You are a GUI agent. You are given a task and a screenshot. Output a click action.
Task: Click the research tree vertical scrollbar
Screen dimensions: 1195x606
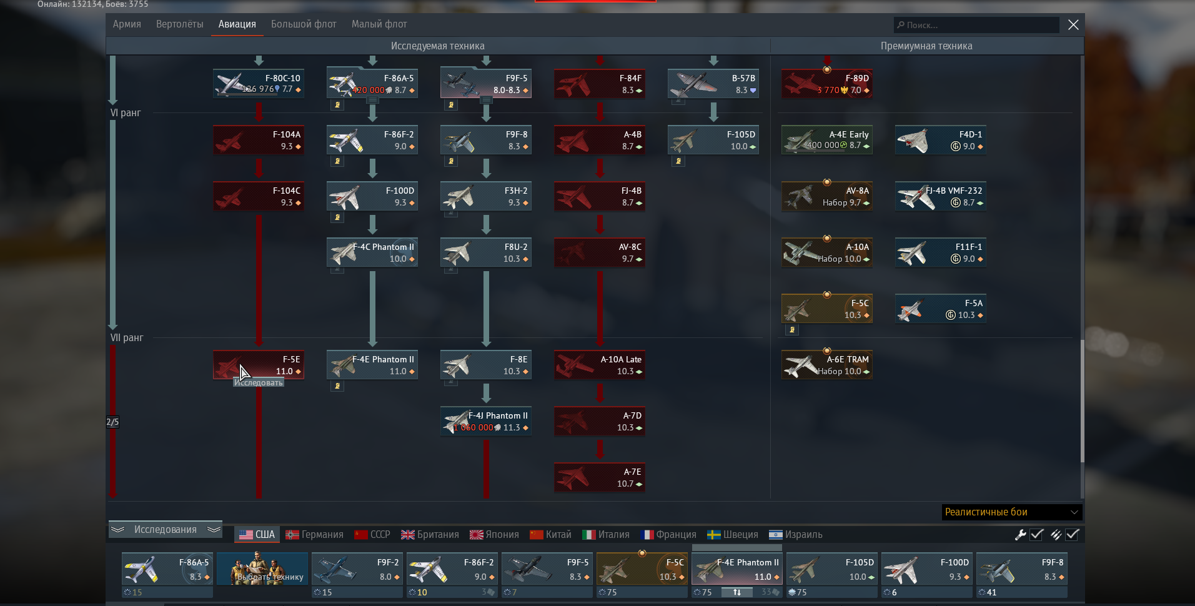tap(1083, 400)
